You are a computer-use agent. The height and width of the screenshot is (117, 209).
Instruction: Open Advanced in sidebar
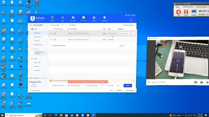(37, 70)
